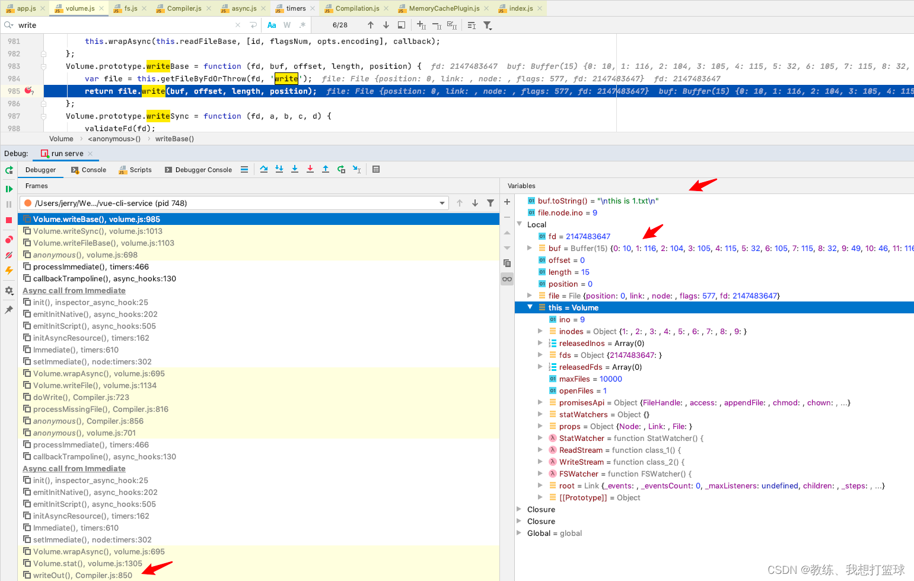
Task: Open the Evaluate Expression calculator
Action: coord(376,170)
